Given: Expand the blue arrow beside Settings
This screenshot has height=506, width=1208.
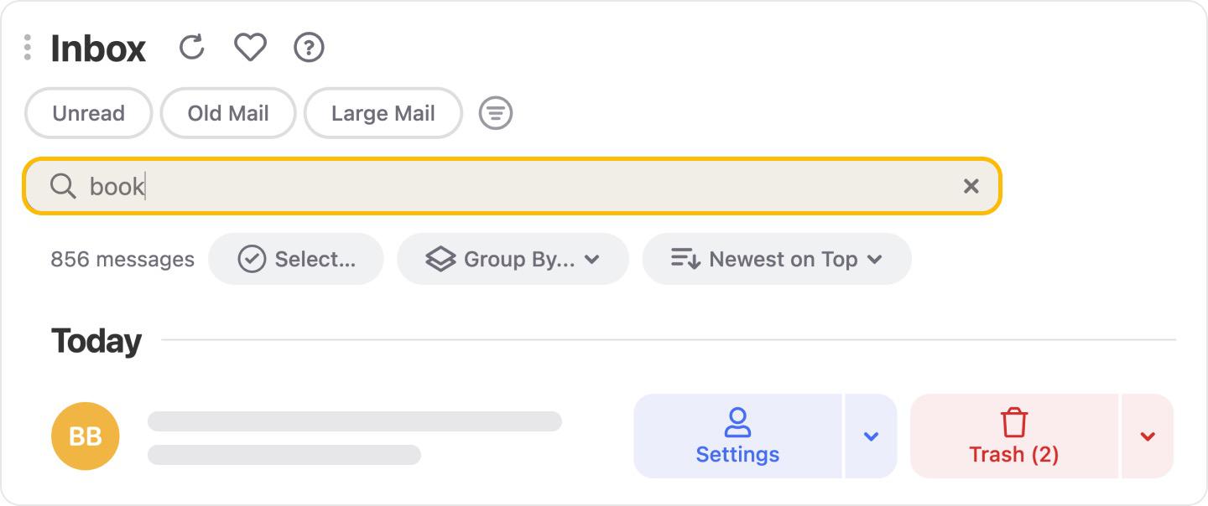Looking at the screenshot, I should click(x=871, y=436).
